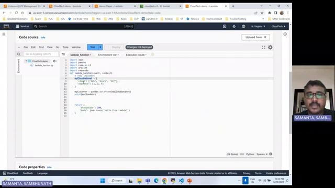Open CloudShell from the footer
The width and height of the screenshot is (335, 188).
[x=10, y=173]
